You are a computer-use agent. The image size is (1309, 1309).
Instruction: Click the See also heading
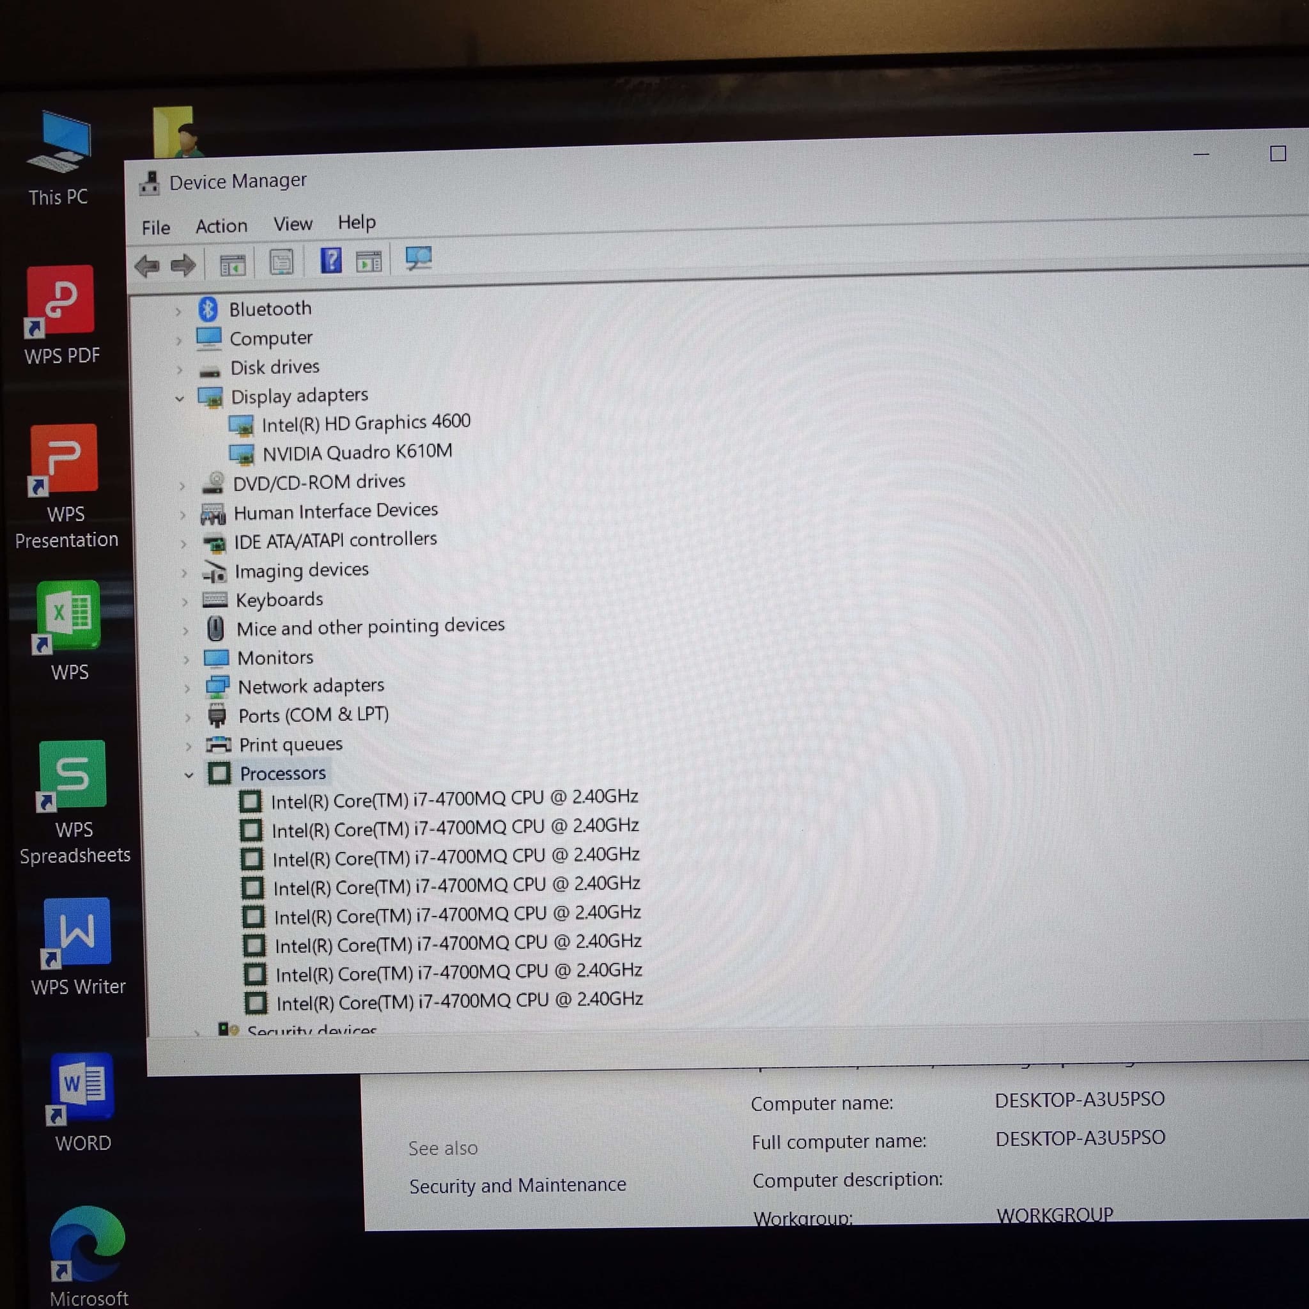(x=443, y=1148)
